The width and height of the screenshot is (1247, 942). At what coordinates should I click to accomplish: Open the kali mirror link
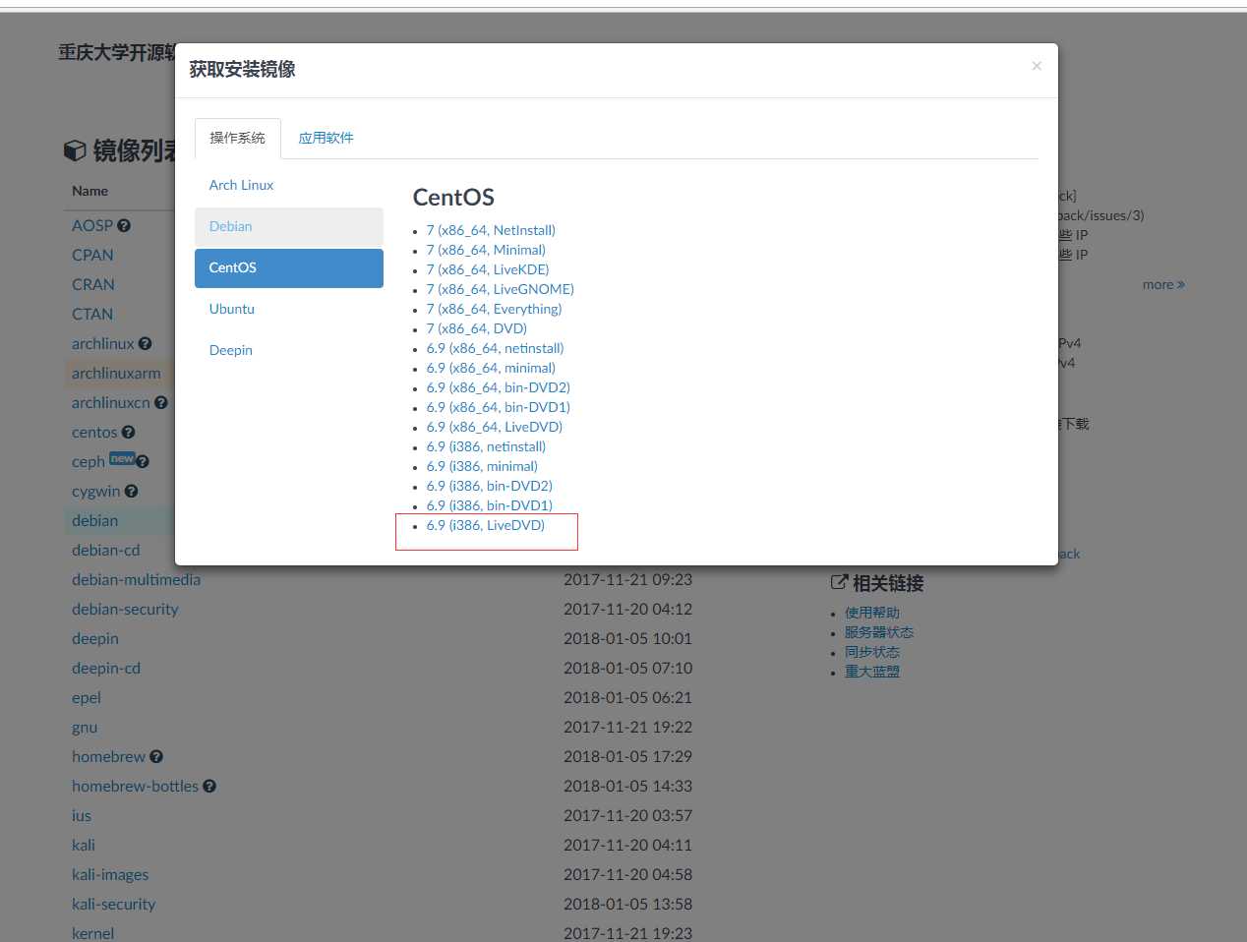click(84, 845)
